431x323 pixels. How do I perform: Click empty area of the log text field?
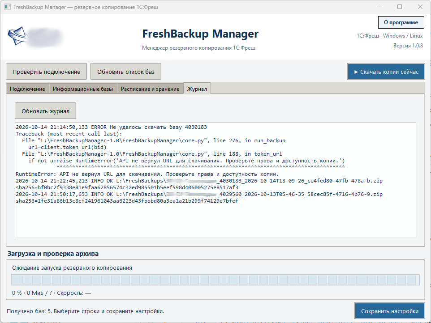click(215, 221)
